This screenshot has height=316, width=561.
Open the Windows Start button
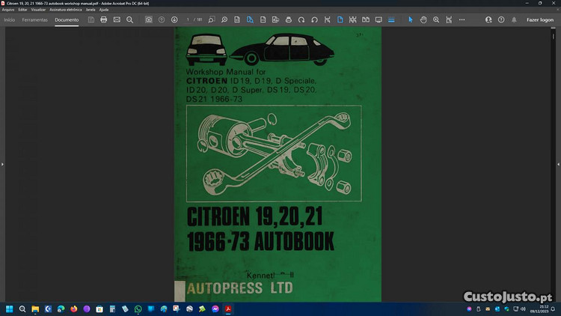(x=10, y=308)
